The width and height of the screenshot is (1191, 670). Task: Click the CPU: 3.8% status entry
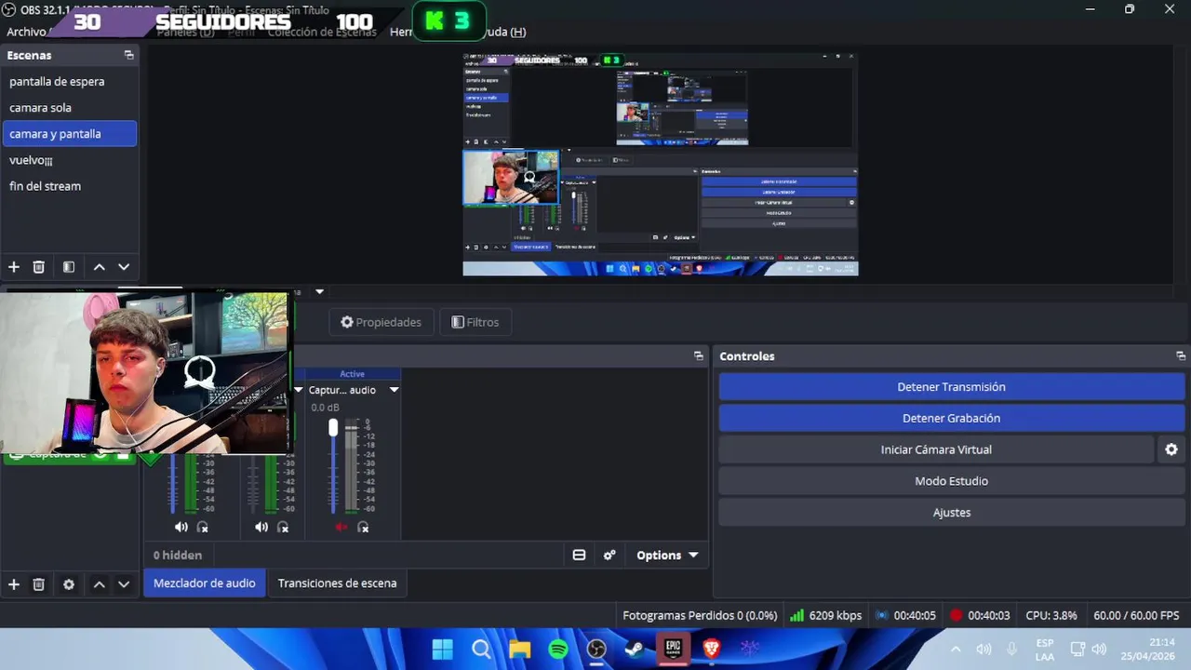coord(1050,615)
